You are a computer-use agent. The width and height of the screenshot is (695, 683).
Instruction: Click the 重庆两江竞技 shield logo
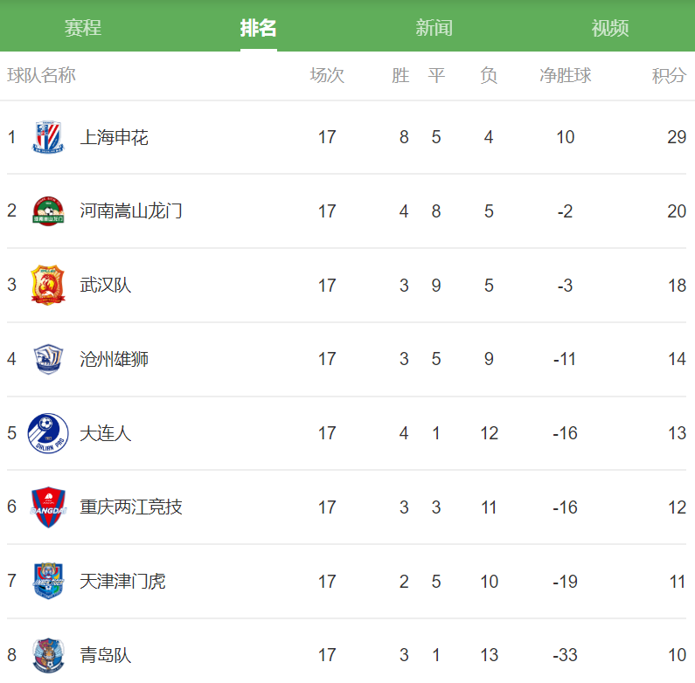pos(48,507)
